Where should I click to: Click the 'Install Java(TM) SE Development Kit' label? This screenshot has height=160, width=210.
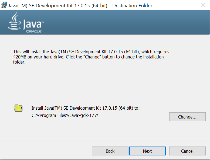(86, 108)
